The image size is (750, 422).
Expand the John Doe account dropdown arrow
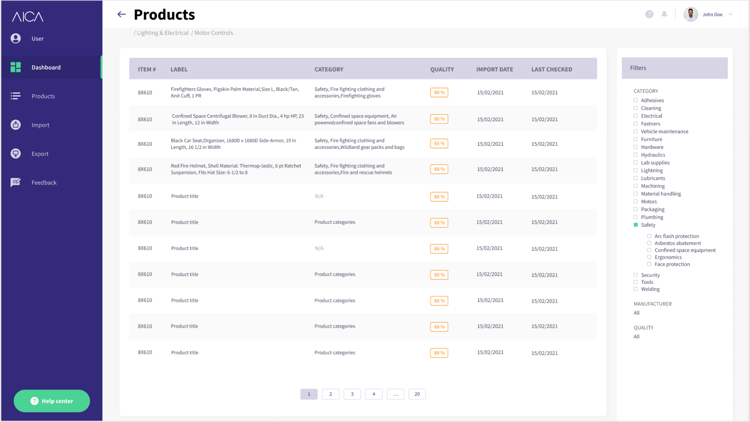pos(730,14)
